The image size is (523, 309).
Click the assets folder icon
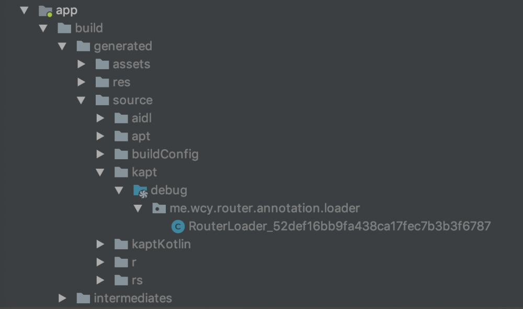(102, 64)
